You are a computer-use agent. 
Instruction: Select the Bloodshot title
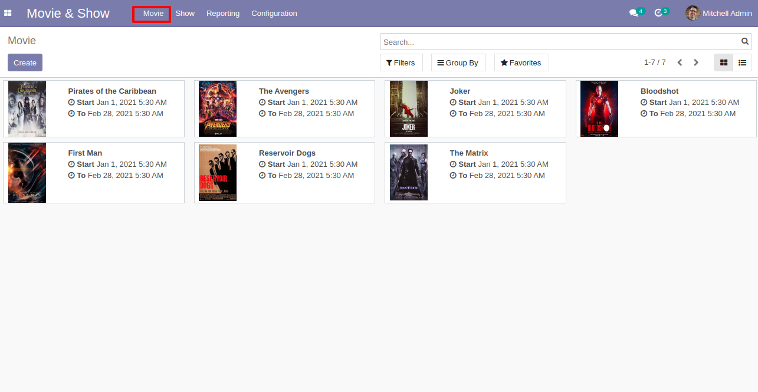[659, 91]
